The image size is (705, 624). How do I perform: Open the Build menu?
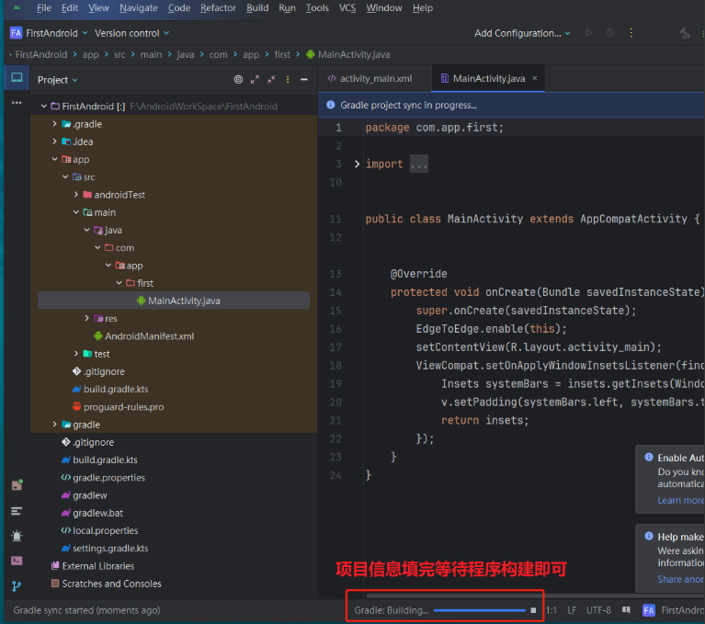[257, 7]
